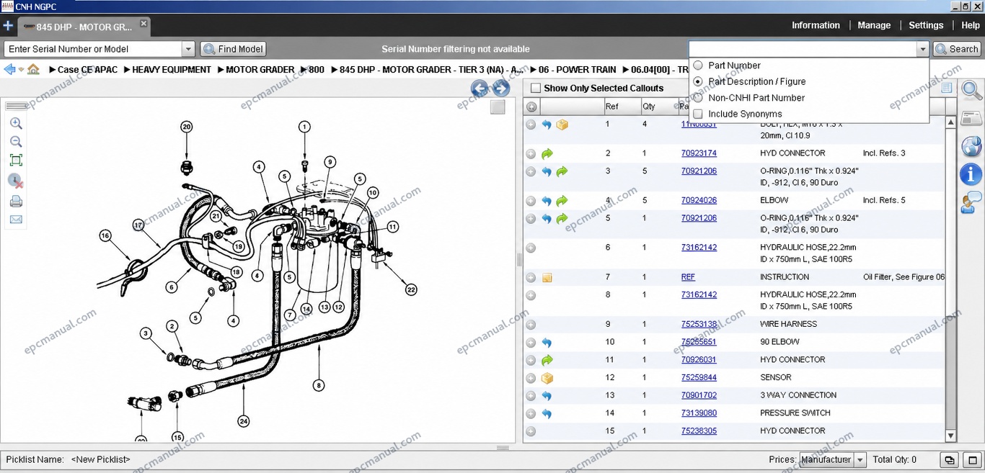Enable Include Synonyms checkbox

tap(697, 114)
